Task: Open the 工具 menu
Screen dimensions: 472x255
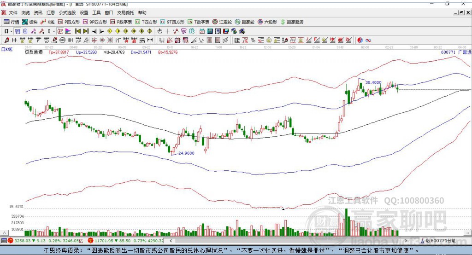Action: (96, 12)
